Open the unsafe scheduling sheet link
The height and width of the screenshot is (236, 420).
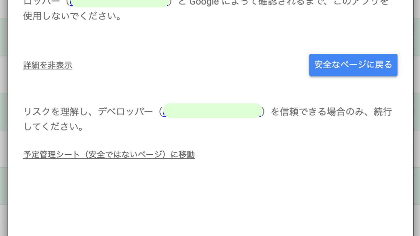click(109, 154)
